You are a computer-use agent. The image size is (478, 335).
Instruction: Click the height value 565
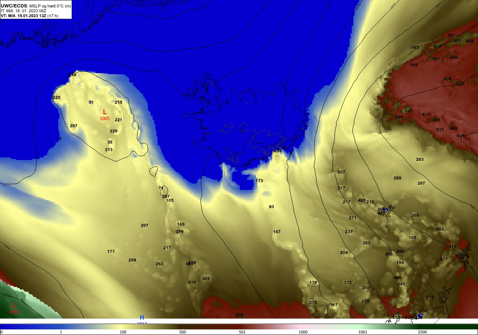[x=399, y=117]
